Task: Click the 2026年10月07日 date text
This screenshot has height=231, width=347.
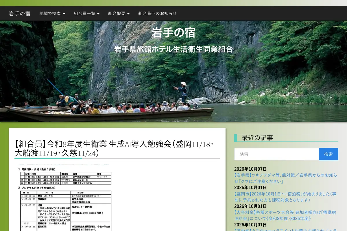Action: point(250,169)
